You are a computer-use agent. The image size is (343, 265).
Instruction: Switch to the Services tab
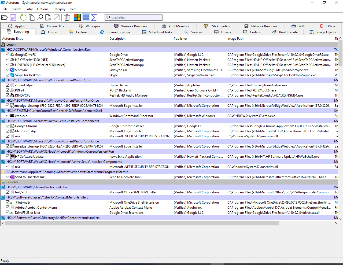(x=193, y=32)
